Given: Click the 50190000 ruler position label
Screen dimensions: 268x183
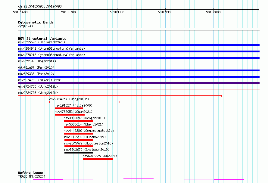Looking at the screenshot, I should pos(213,12).
